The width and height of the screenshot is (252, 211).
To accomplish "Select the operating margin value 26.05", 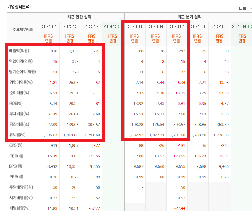I will click(74, 83).
